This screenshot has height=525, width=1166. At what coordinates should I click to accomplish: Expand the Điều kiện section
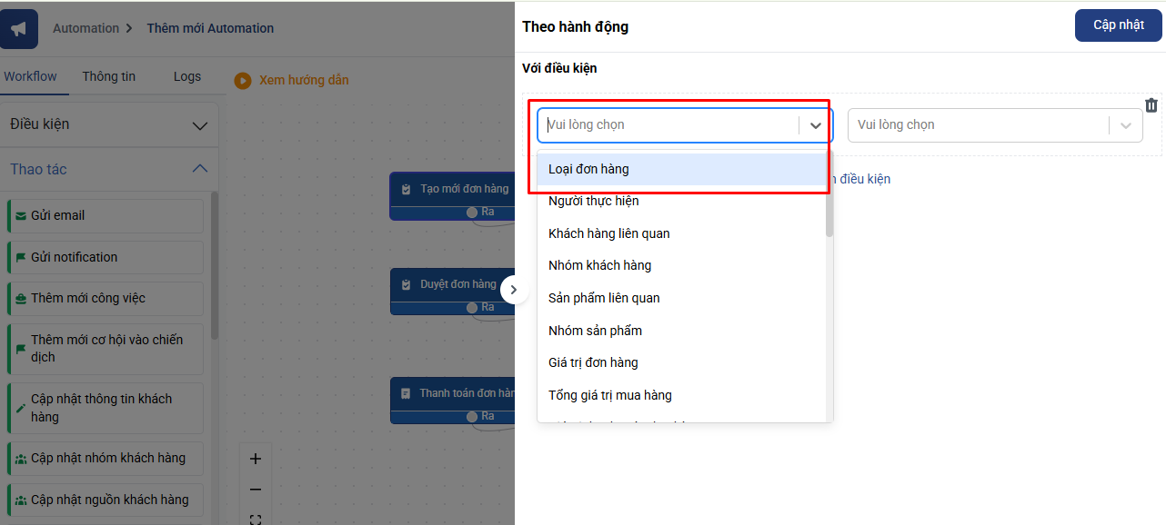coord(200,124)
